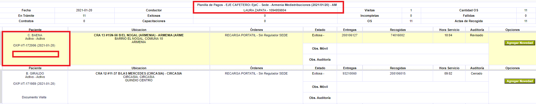Select patient name B. GIRALDO
The image size is (536, 104).
coord(35,73)
